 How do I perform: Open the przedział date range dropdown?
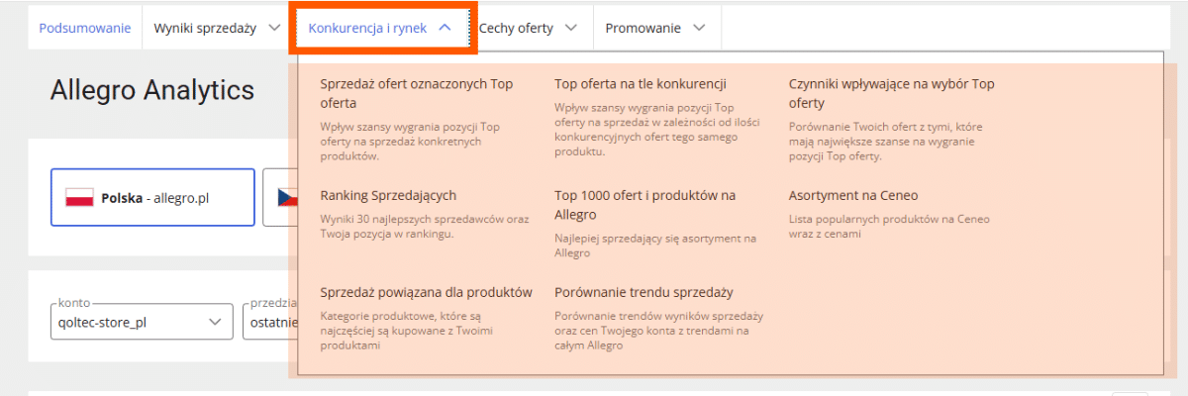[270, 321]
